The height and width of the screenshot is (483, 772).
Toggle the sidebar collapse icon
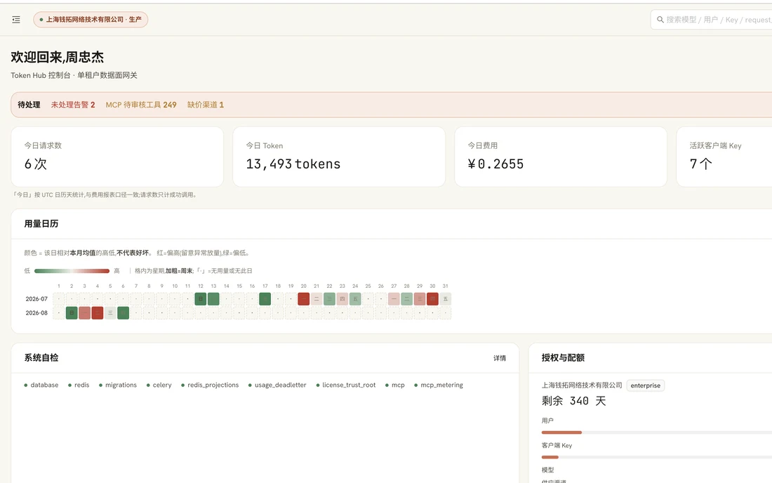16,20
